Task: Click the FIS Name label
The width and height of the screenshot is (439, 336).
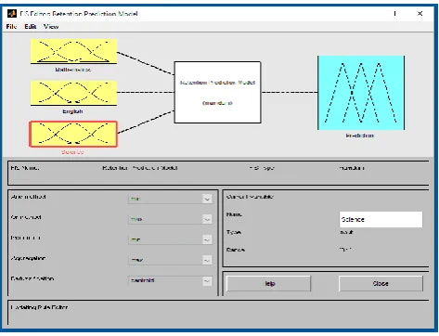Action: pos(25,168)
